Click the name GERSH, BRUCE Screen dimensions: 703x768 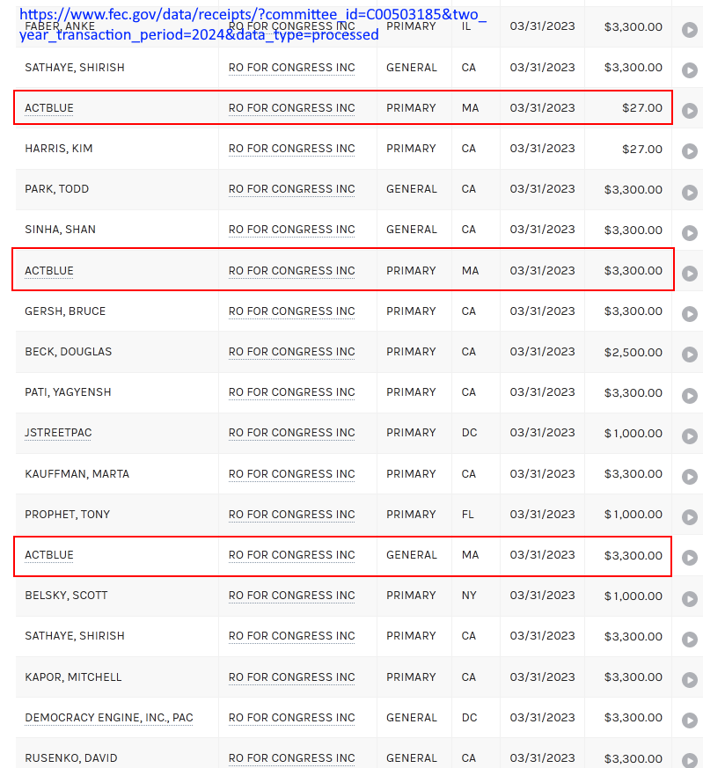65,311
